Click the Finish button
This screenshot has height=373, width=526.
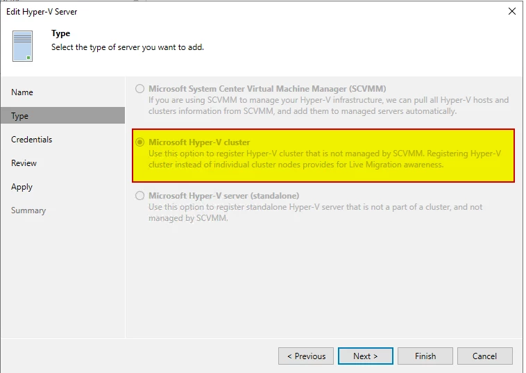pyautogui.click(x=425, y=356)
